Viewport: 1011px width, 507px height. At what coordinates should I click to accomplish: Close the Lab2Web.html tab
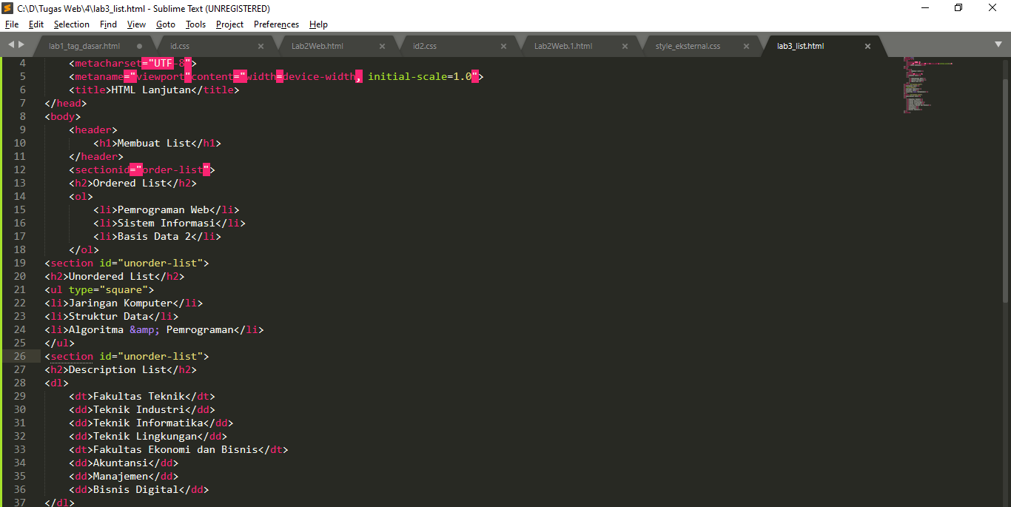click(x=382, y=45)
